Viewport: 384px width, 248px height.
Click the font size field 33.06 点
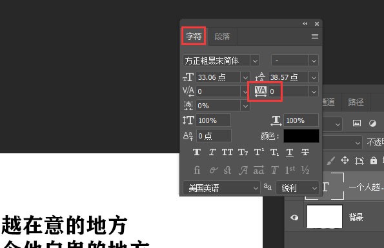pyautogui.click(x=218, y=77)
